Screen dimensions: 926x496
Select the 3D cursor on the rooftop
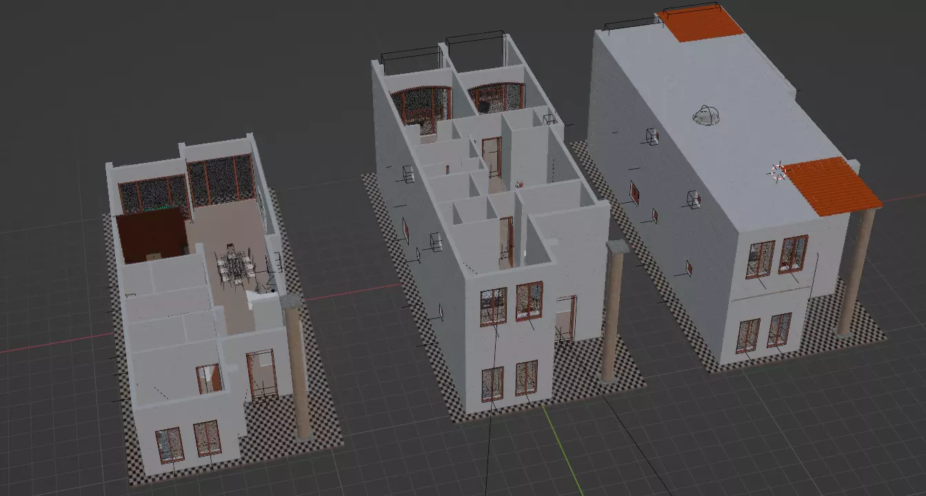pyautogui.click(x=779, y=172)
